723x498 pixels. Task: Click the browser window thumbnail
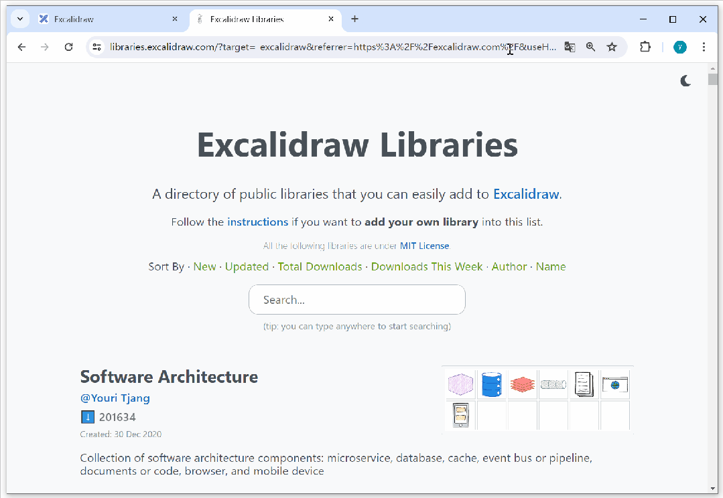click(x=615, y=384)
